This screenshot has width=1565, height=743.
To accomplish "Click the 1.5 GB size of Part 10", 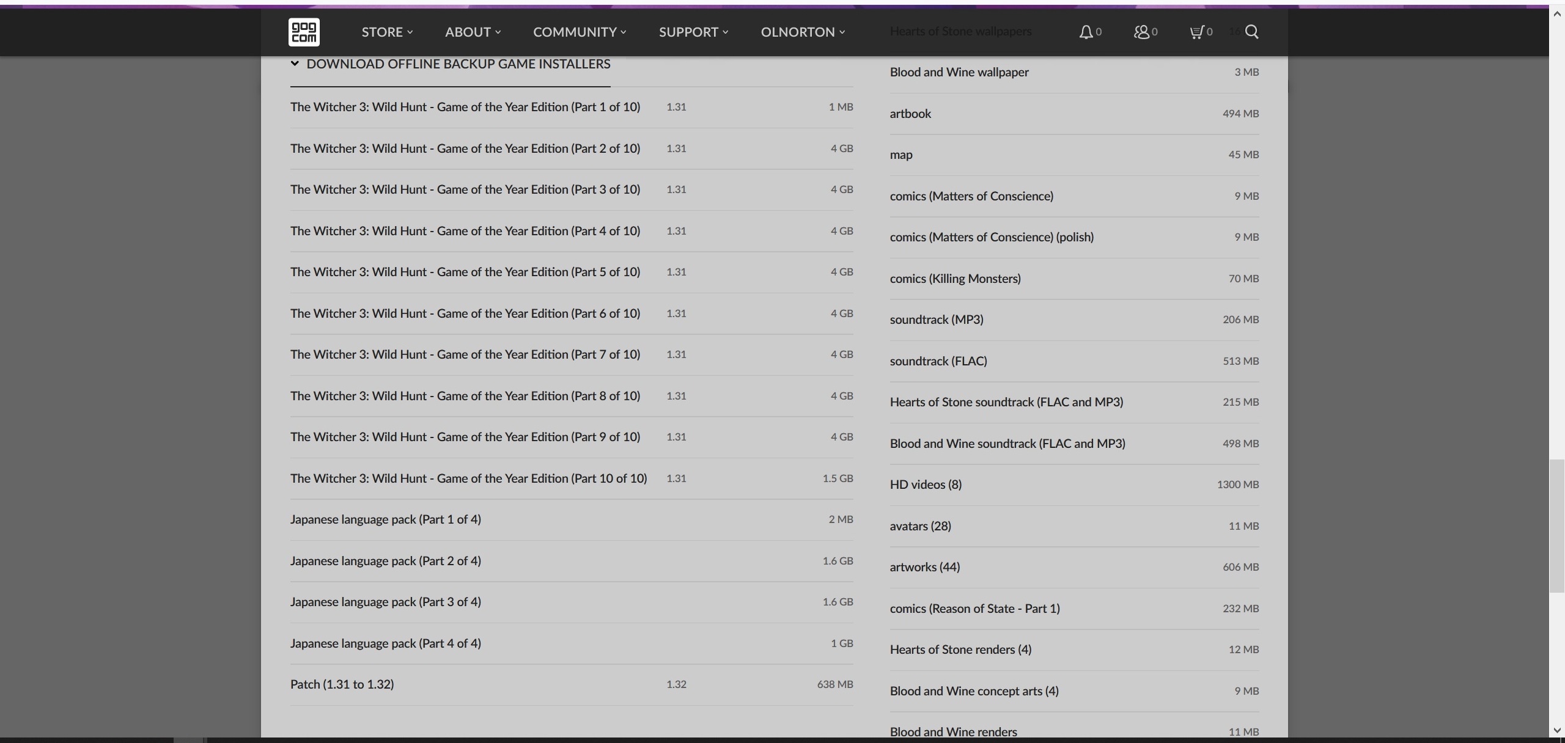I will tap(838, 478).
